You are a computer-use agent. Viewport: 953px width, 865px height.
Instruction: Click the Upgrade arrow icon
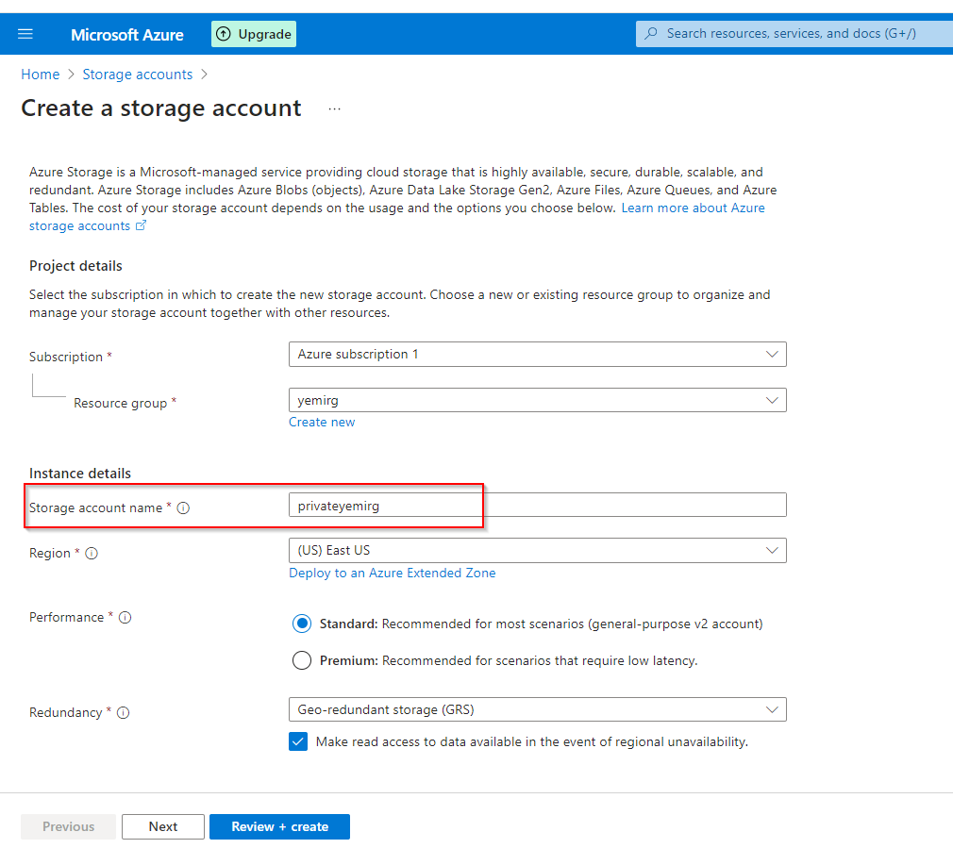click(x=224, y=34)
